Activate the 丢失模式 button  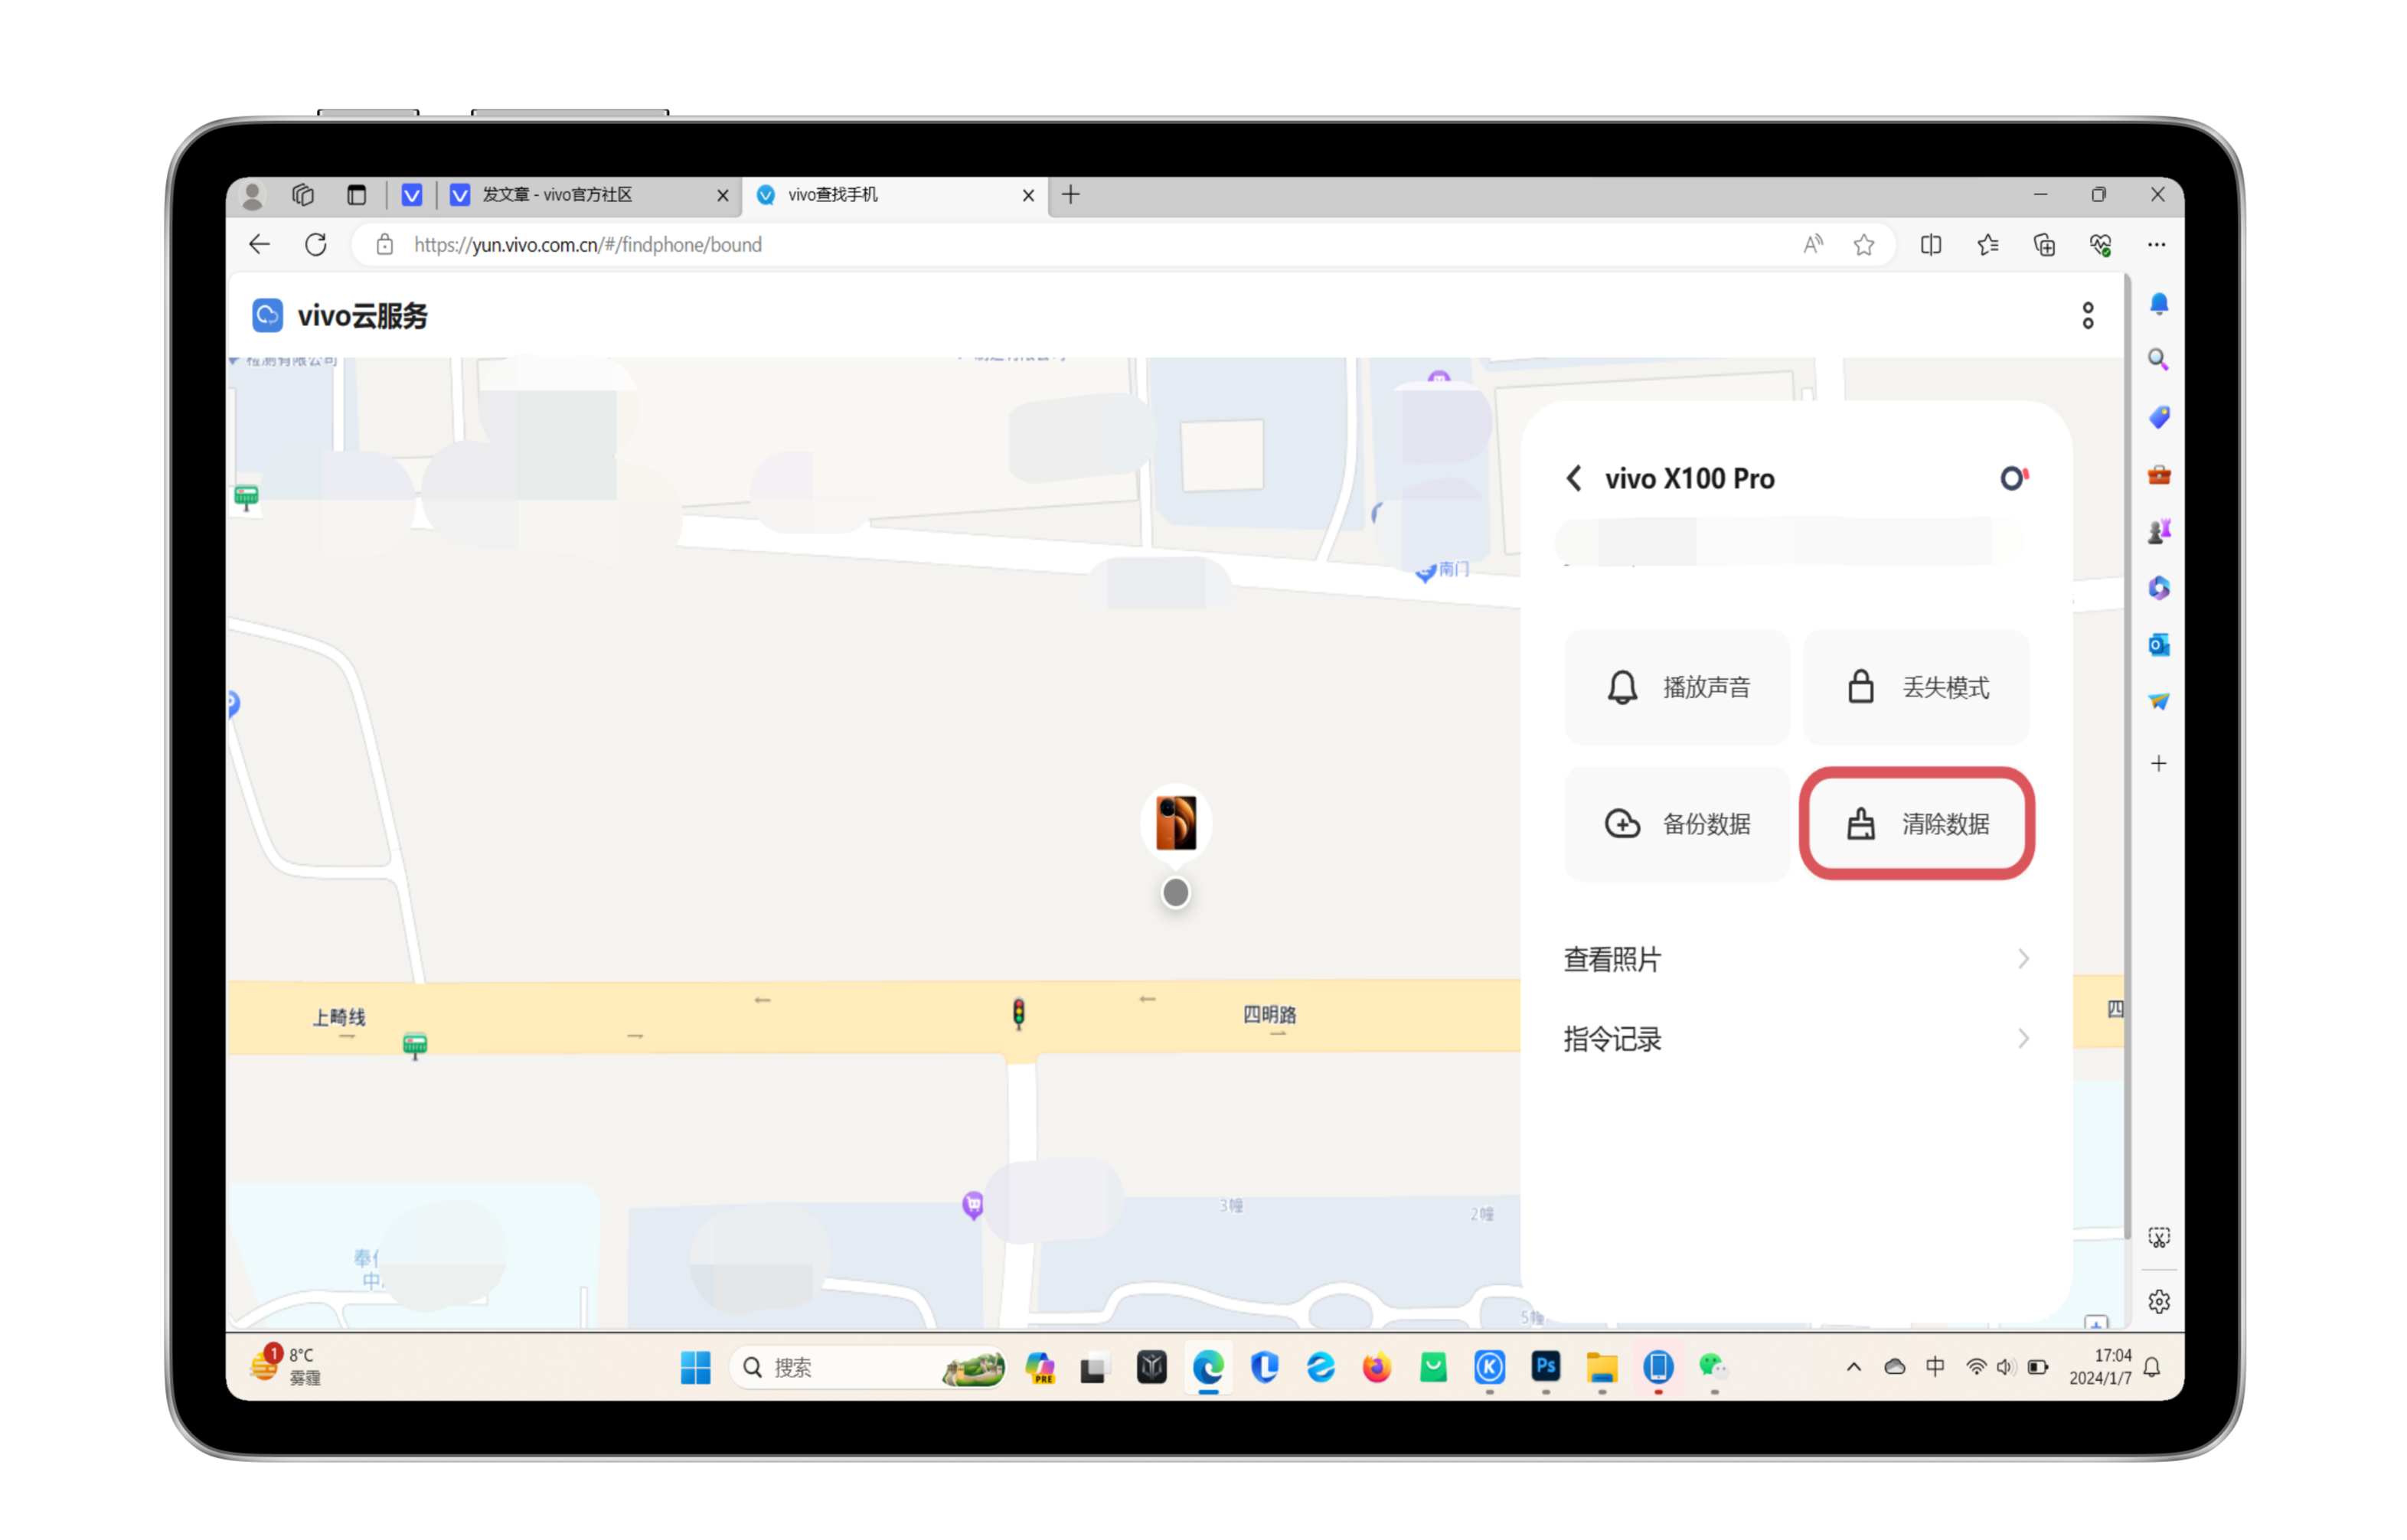click(x=1916, y=688)
